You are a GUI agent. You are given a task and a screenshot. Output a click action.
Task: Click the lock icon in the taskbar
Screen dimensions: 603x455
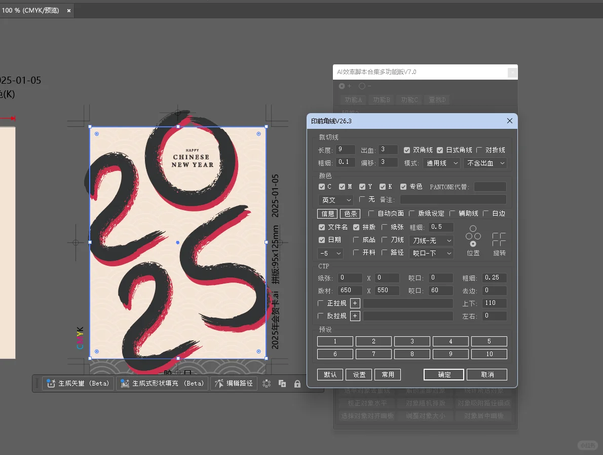click(297, 383)
